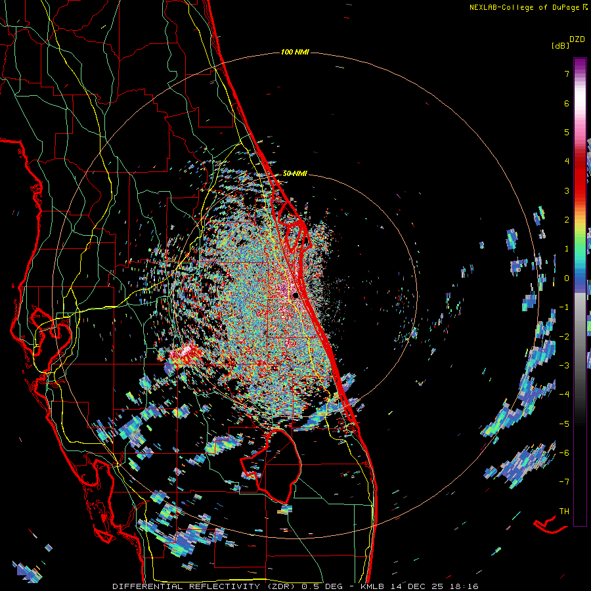The height and width of the screenshot is (591, 591).
Task: Click the 7 dB tick label on the scale
Action: coord(567,74)
